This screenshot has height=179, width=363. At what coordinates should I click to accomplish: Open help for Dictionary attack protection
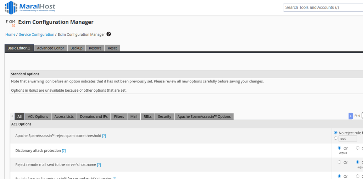click(64, 151)
